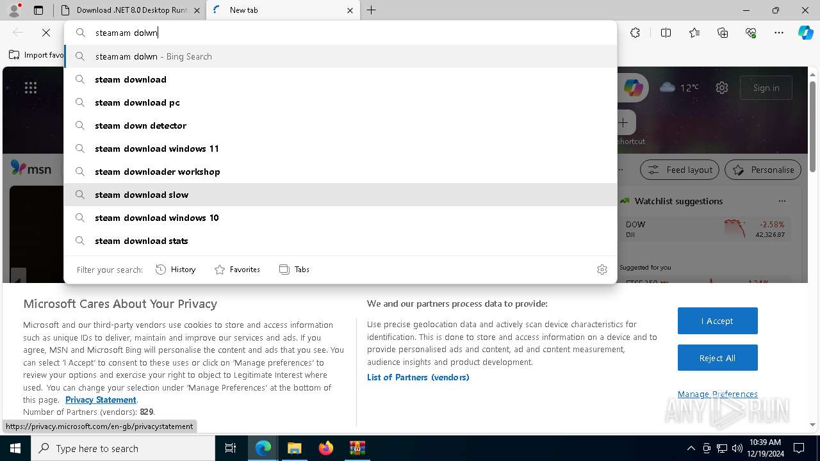
Task: Select the 'steam down detector' suggestion
Action: coord(340,125)
